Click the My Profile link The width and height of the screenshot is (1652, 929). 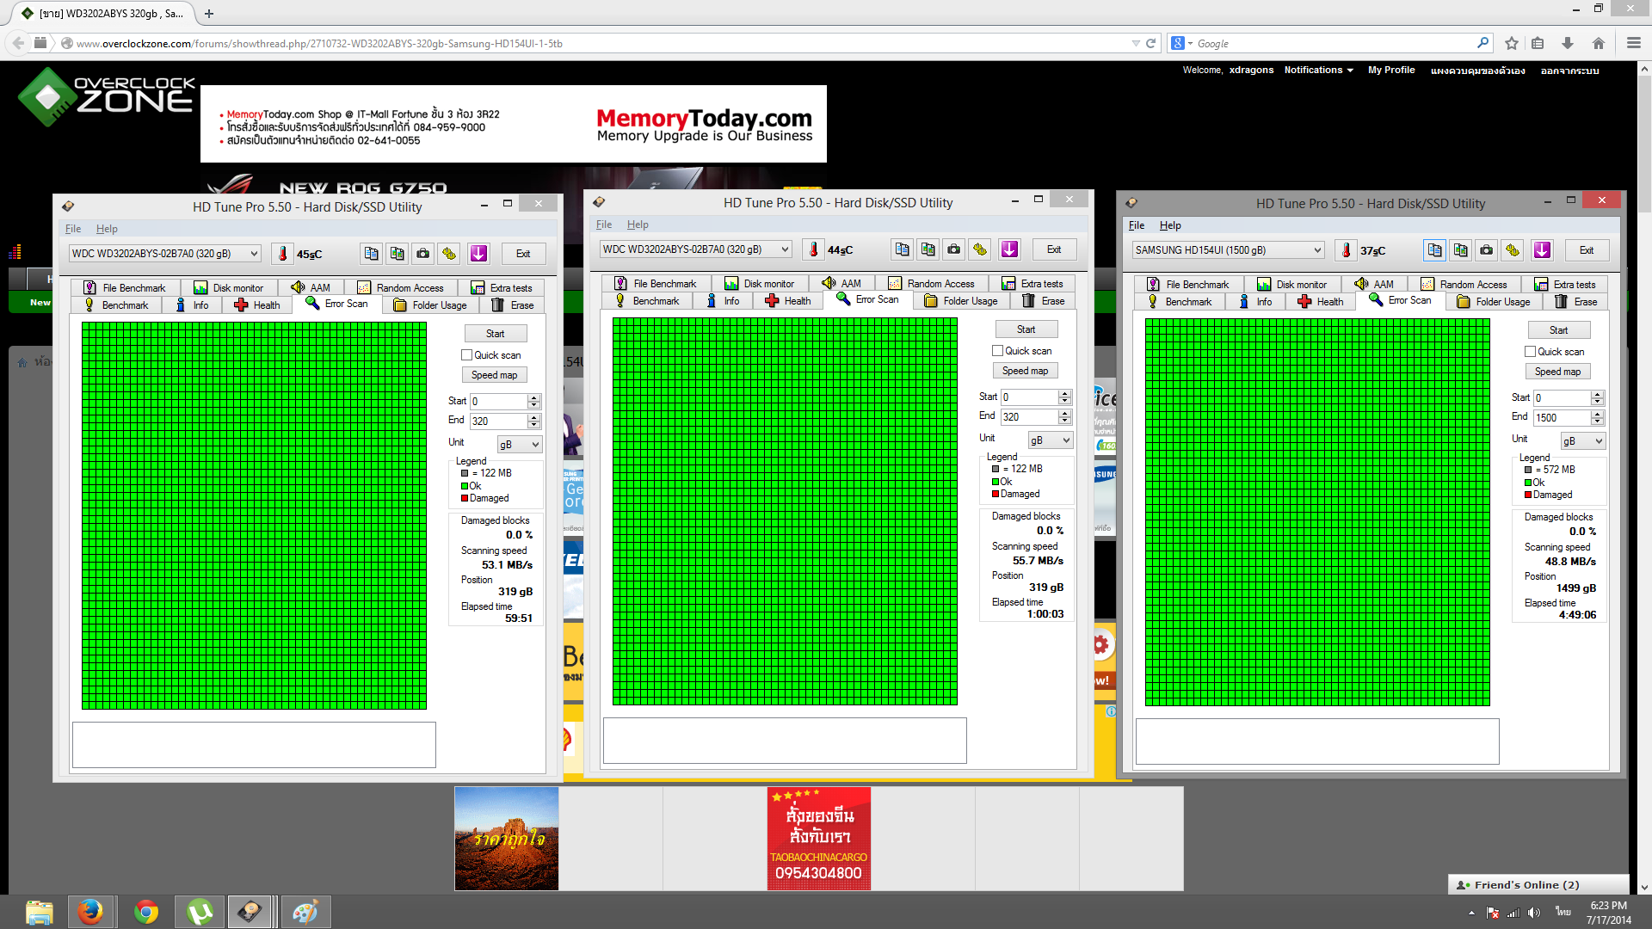1390,71
